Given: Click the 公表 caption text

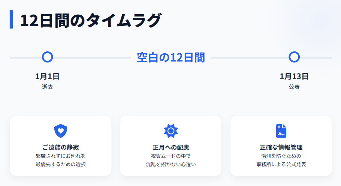Looking at the screenshot, I should [x=294, y=87].
